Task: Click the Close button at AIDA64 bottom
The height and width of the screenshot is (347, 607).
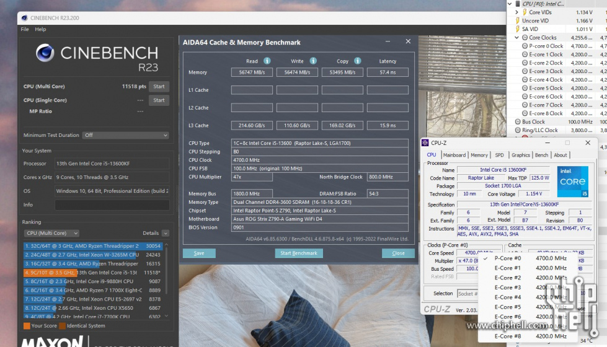Action: click(398, 253)
